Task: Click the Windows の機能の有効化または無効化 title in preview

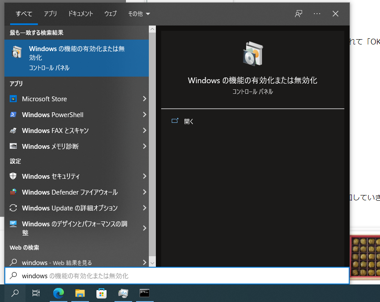Action: (x=252, y=81)
